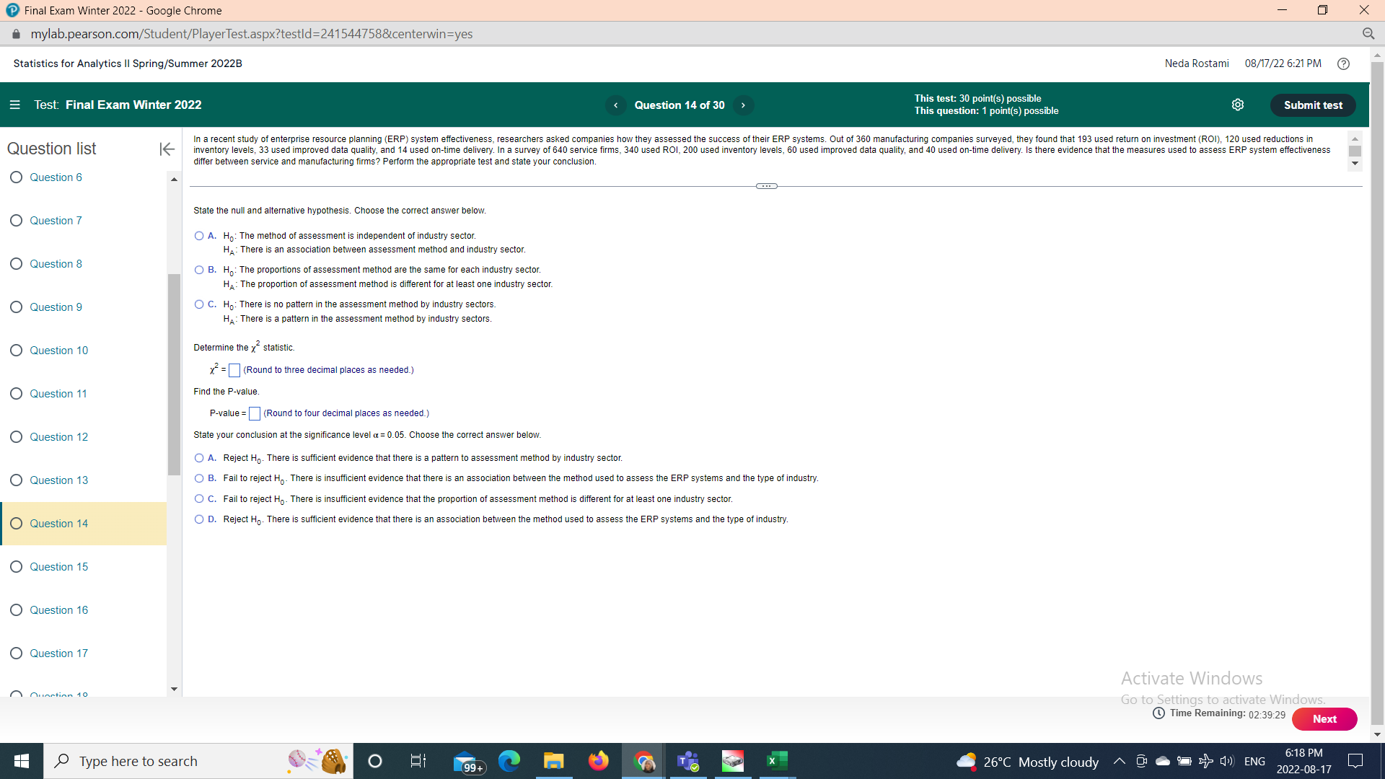Choose conclusion D rejecting H0

198,519
